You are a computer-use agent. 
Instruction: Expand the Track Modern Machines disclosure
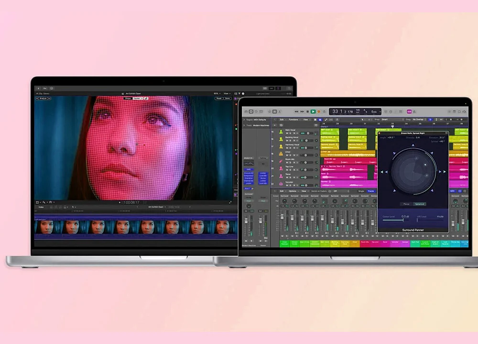click(x=244, y=125)
